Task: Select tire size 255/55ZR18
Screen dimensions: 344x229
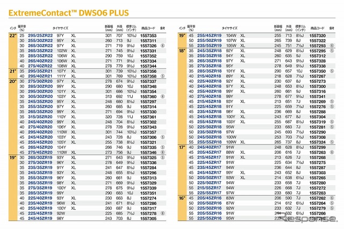Action: point(210,142)
